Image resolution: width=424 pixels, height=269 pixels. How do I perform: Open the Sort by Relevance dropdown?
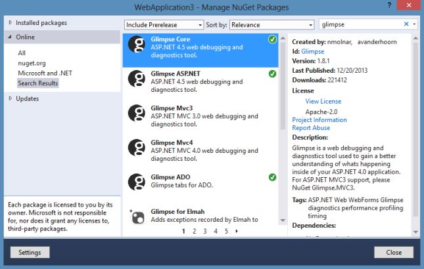click(271, 25)
